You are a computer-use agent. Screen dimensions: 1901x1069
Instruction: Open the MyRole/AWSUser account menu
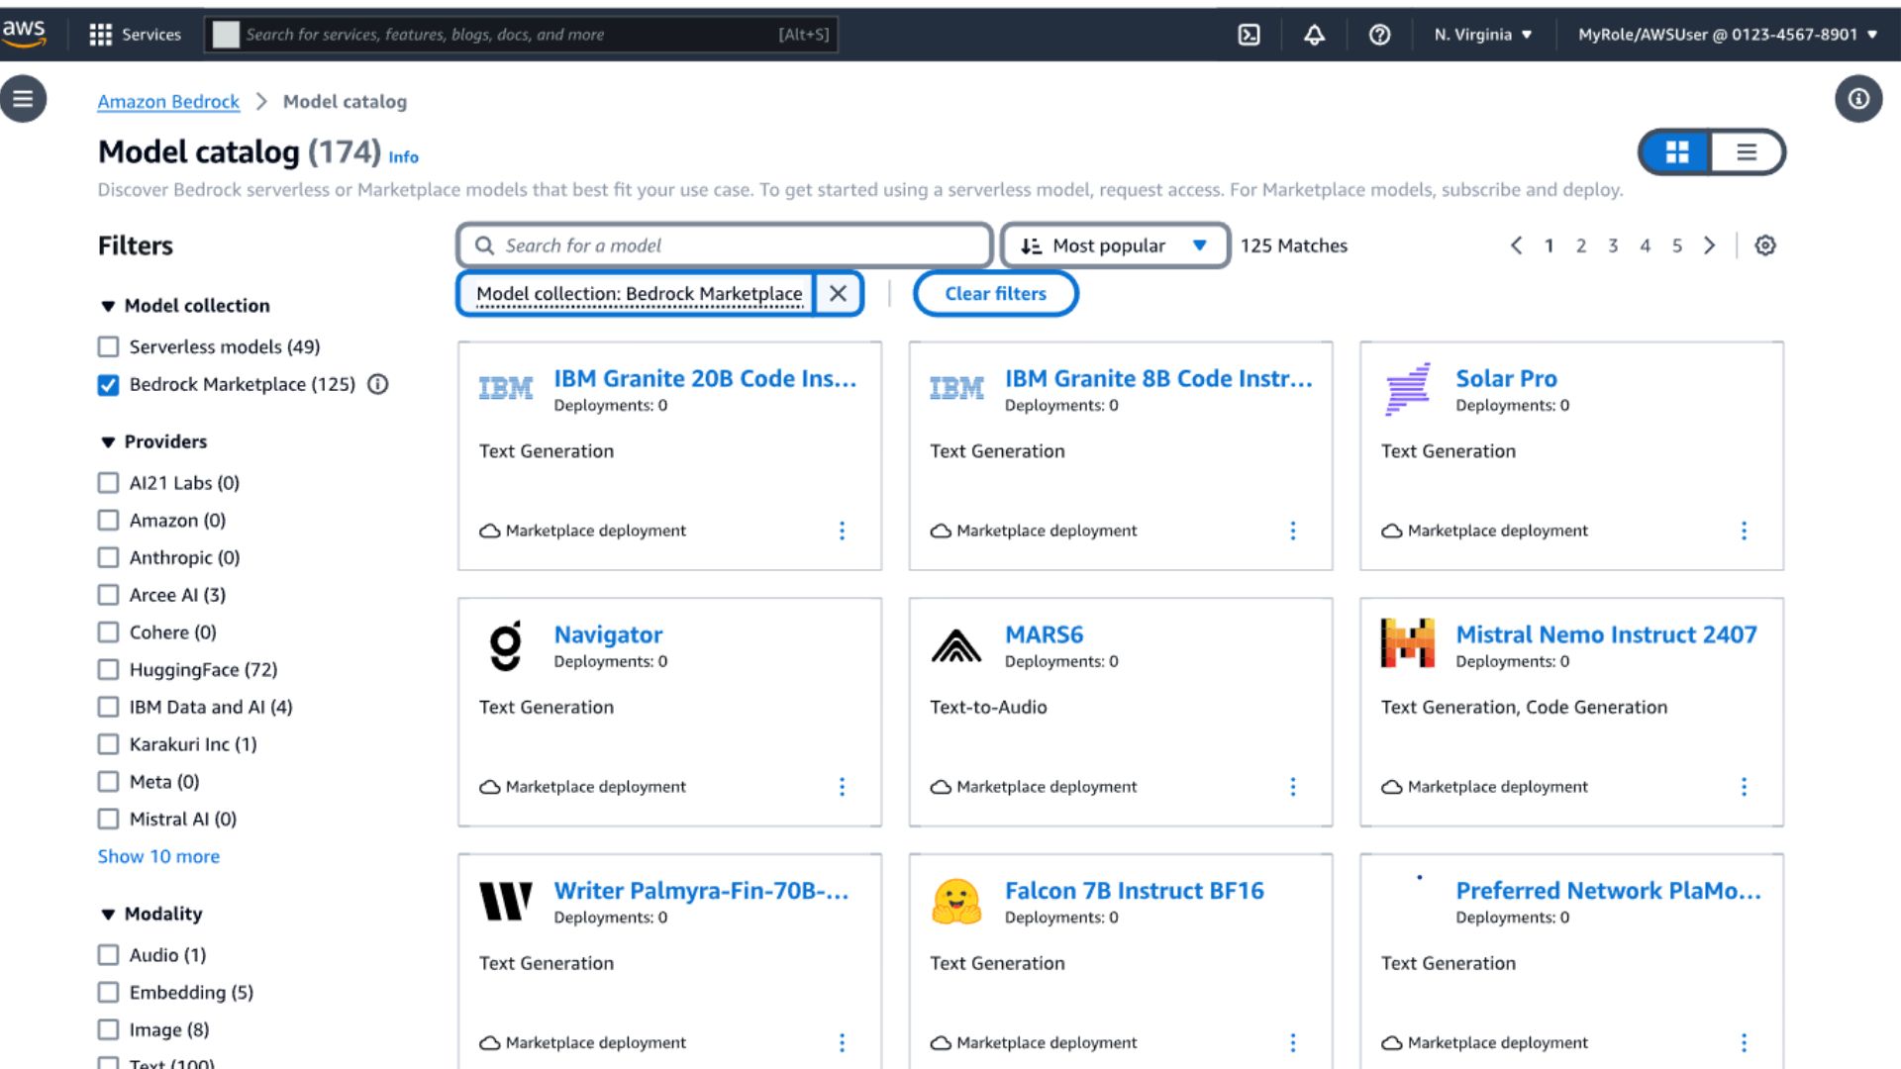(1727, 35)
